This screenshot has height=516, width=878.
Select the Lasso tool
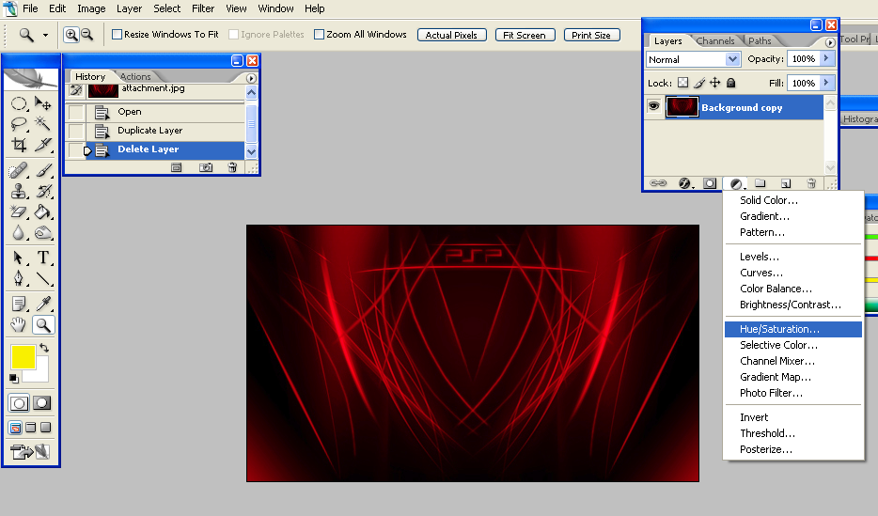[19, 124]
